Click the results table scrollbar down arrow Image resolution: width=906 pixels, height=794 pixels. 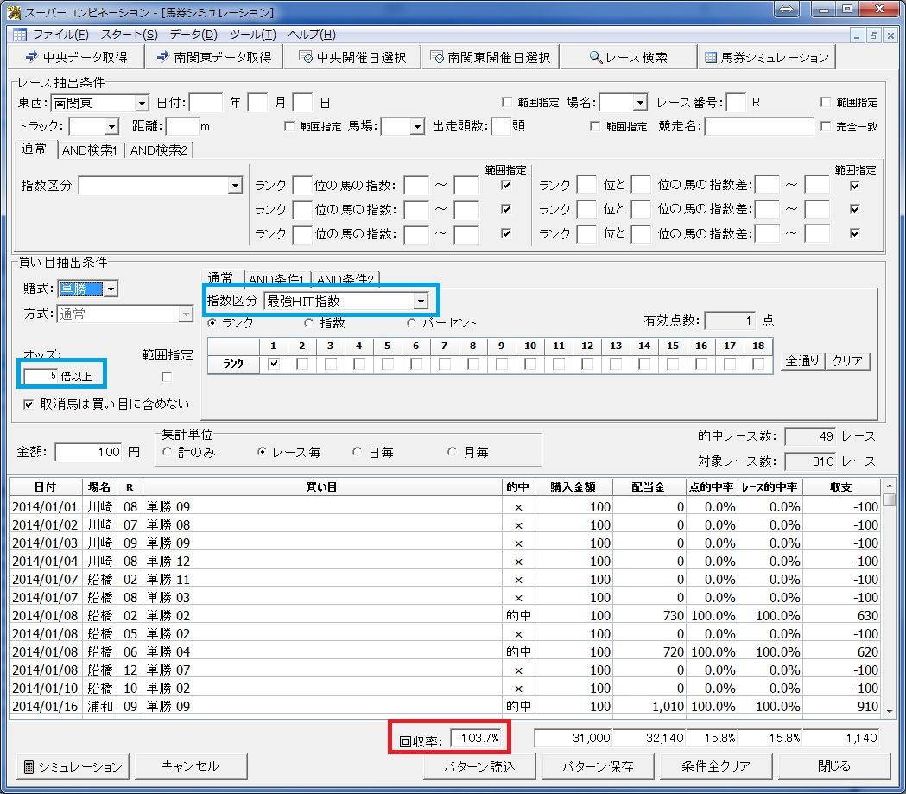point(890,712)
